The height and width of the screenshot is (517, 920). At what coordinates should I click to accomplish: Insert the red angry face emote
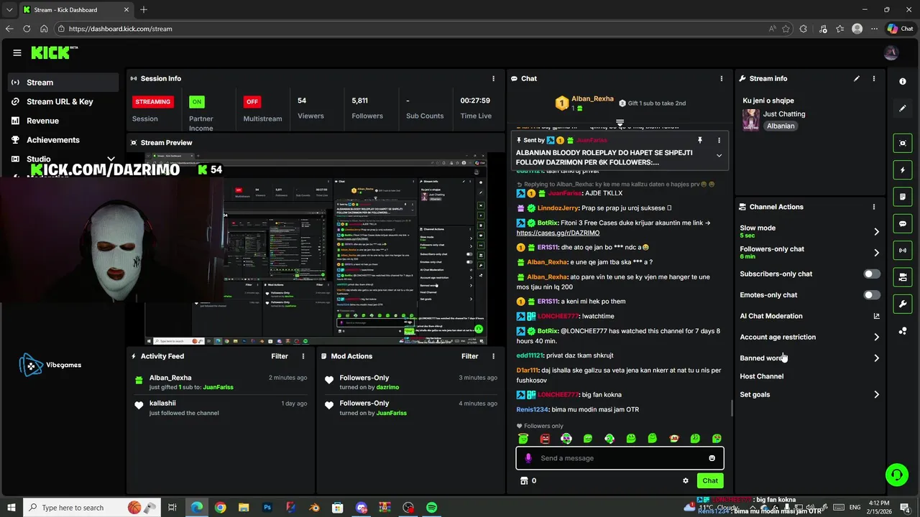(x=545, y=439)
